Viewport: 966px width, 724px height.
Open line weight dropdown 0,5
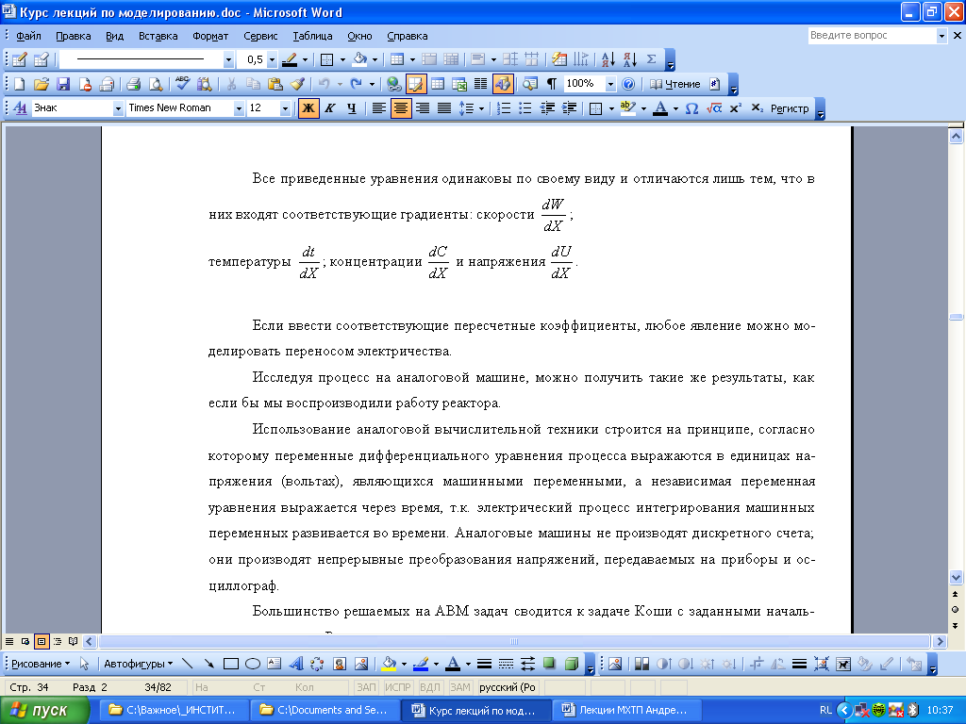(x=272, y=59)
